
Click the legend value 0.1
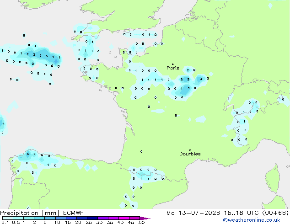pyautogui.click(x=5, y=222)
